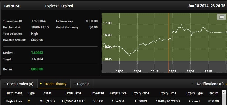Screen dimensions: 227x105
Task: Expand the Notifications dropdown arrow
Action: tap(226, 84)
